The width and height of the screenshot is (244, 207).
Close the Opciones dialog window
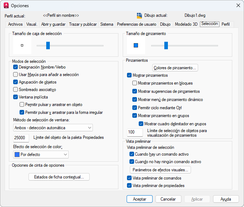238,5
